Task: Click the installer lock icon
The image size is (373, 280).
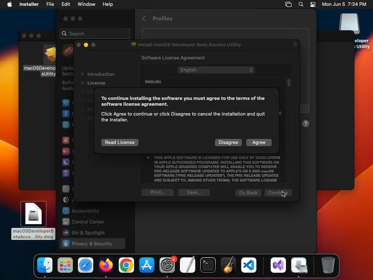Action: pyautogui.click(x=295, y=44)
